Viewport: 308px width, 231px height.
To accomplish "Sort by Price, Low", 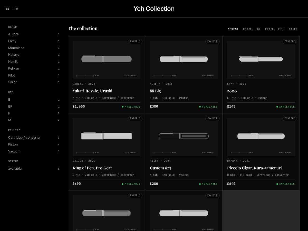I will point(252,29).
